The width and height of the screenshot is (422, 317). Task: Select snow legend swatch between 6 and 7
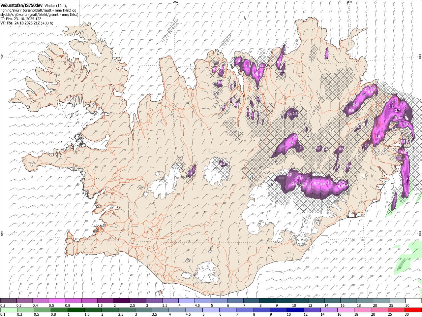tap(235, 301)
